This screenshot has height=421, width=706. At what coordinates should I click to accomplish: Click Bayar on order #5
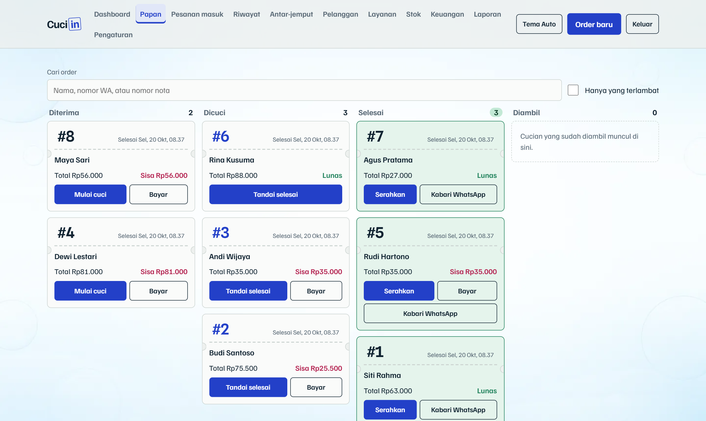pos(467,291)
